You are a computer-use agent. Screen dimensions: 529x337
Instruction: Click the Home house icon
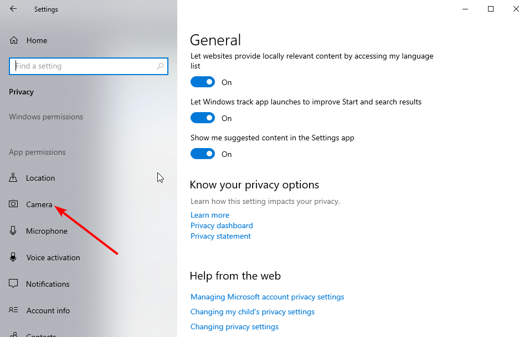coord(14,40)
